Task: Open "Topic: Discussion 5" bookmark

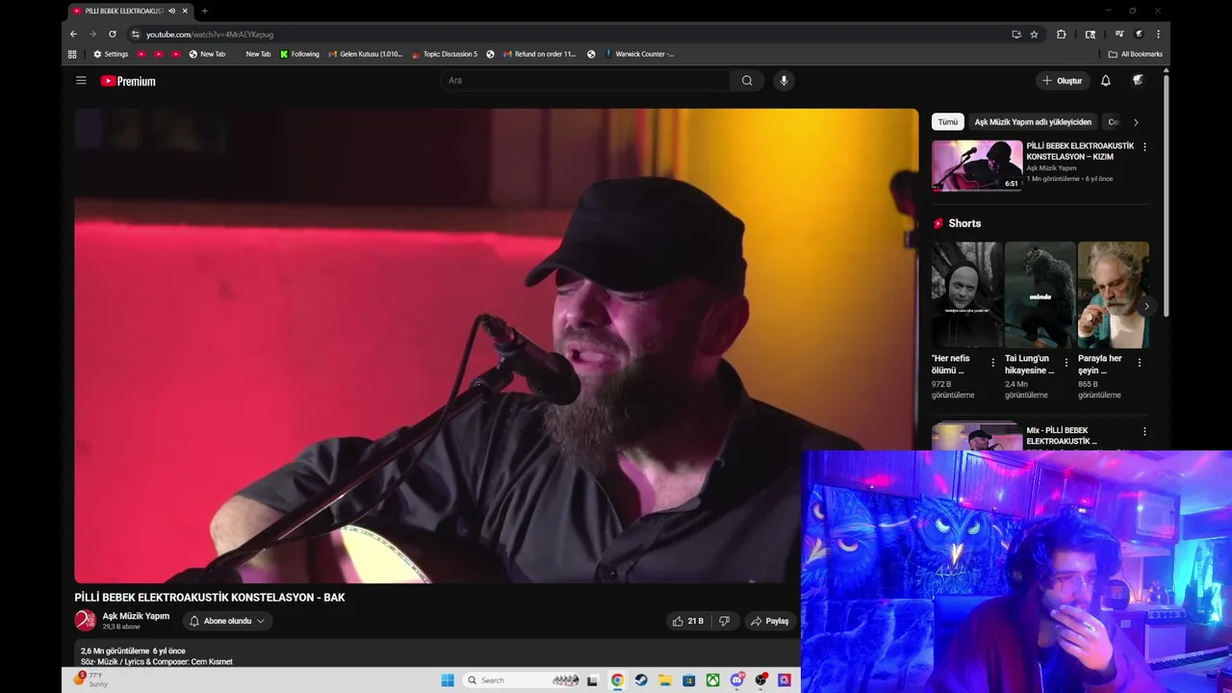Action: click(445, 54)
